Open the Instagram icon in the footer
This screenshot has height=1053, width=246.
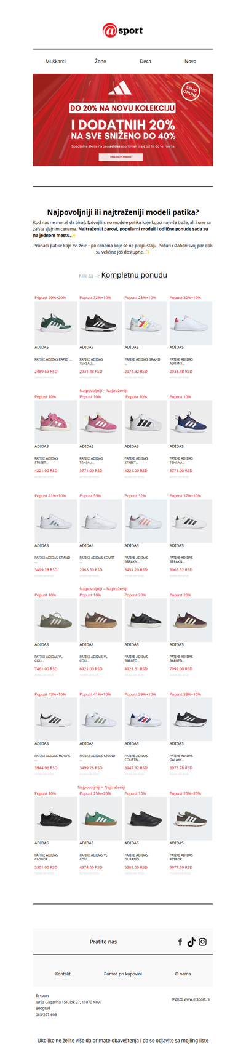tap(202, 942)
